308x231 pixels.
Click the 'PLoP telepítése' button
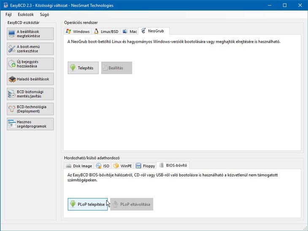coord(87,204)
